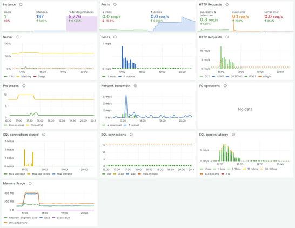The width and height of the screenshot is (295, 228).
Task: Open the Server panel title menu
Action: 8,37
